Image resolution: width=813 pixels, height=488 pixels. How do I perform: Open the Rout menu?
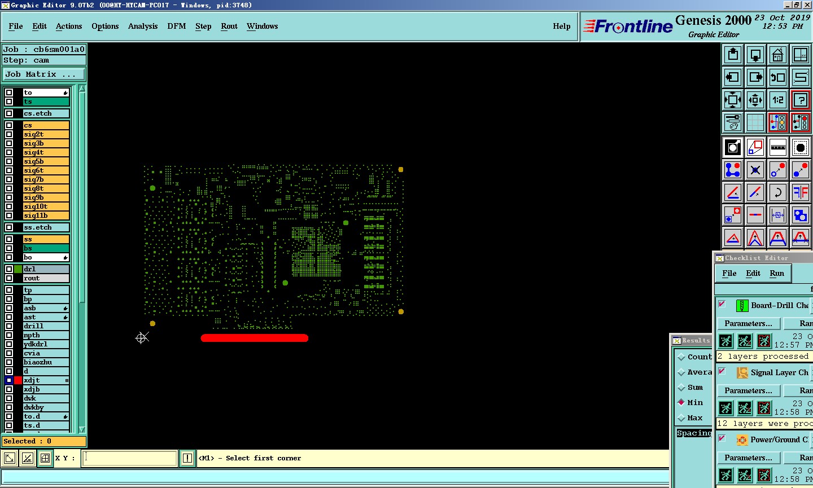click(x=229, y=27)
